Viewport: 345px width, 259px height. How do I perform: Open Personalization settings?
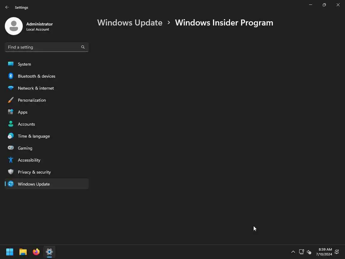click(x=32, y=100)
